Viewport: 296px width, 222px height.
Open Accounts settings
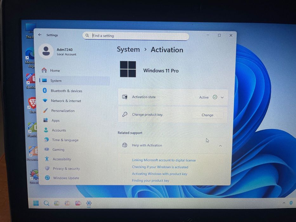click(59, 130)
